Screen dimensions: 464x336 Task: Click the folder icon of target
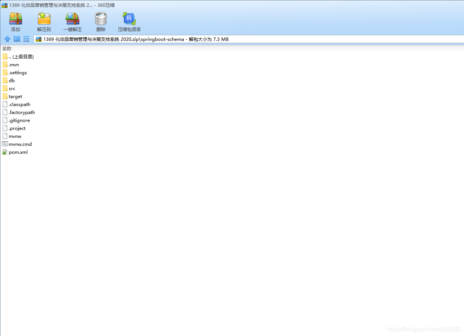pyautogui.click(x=5, y=96)
